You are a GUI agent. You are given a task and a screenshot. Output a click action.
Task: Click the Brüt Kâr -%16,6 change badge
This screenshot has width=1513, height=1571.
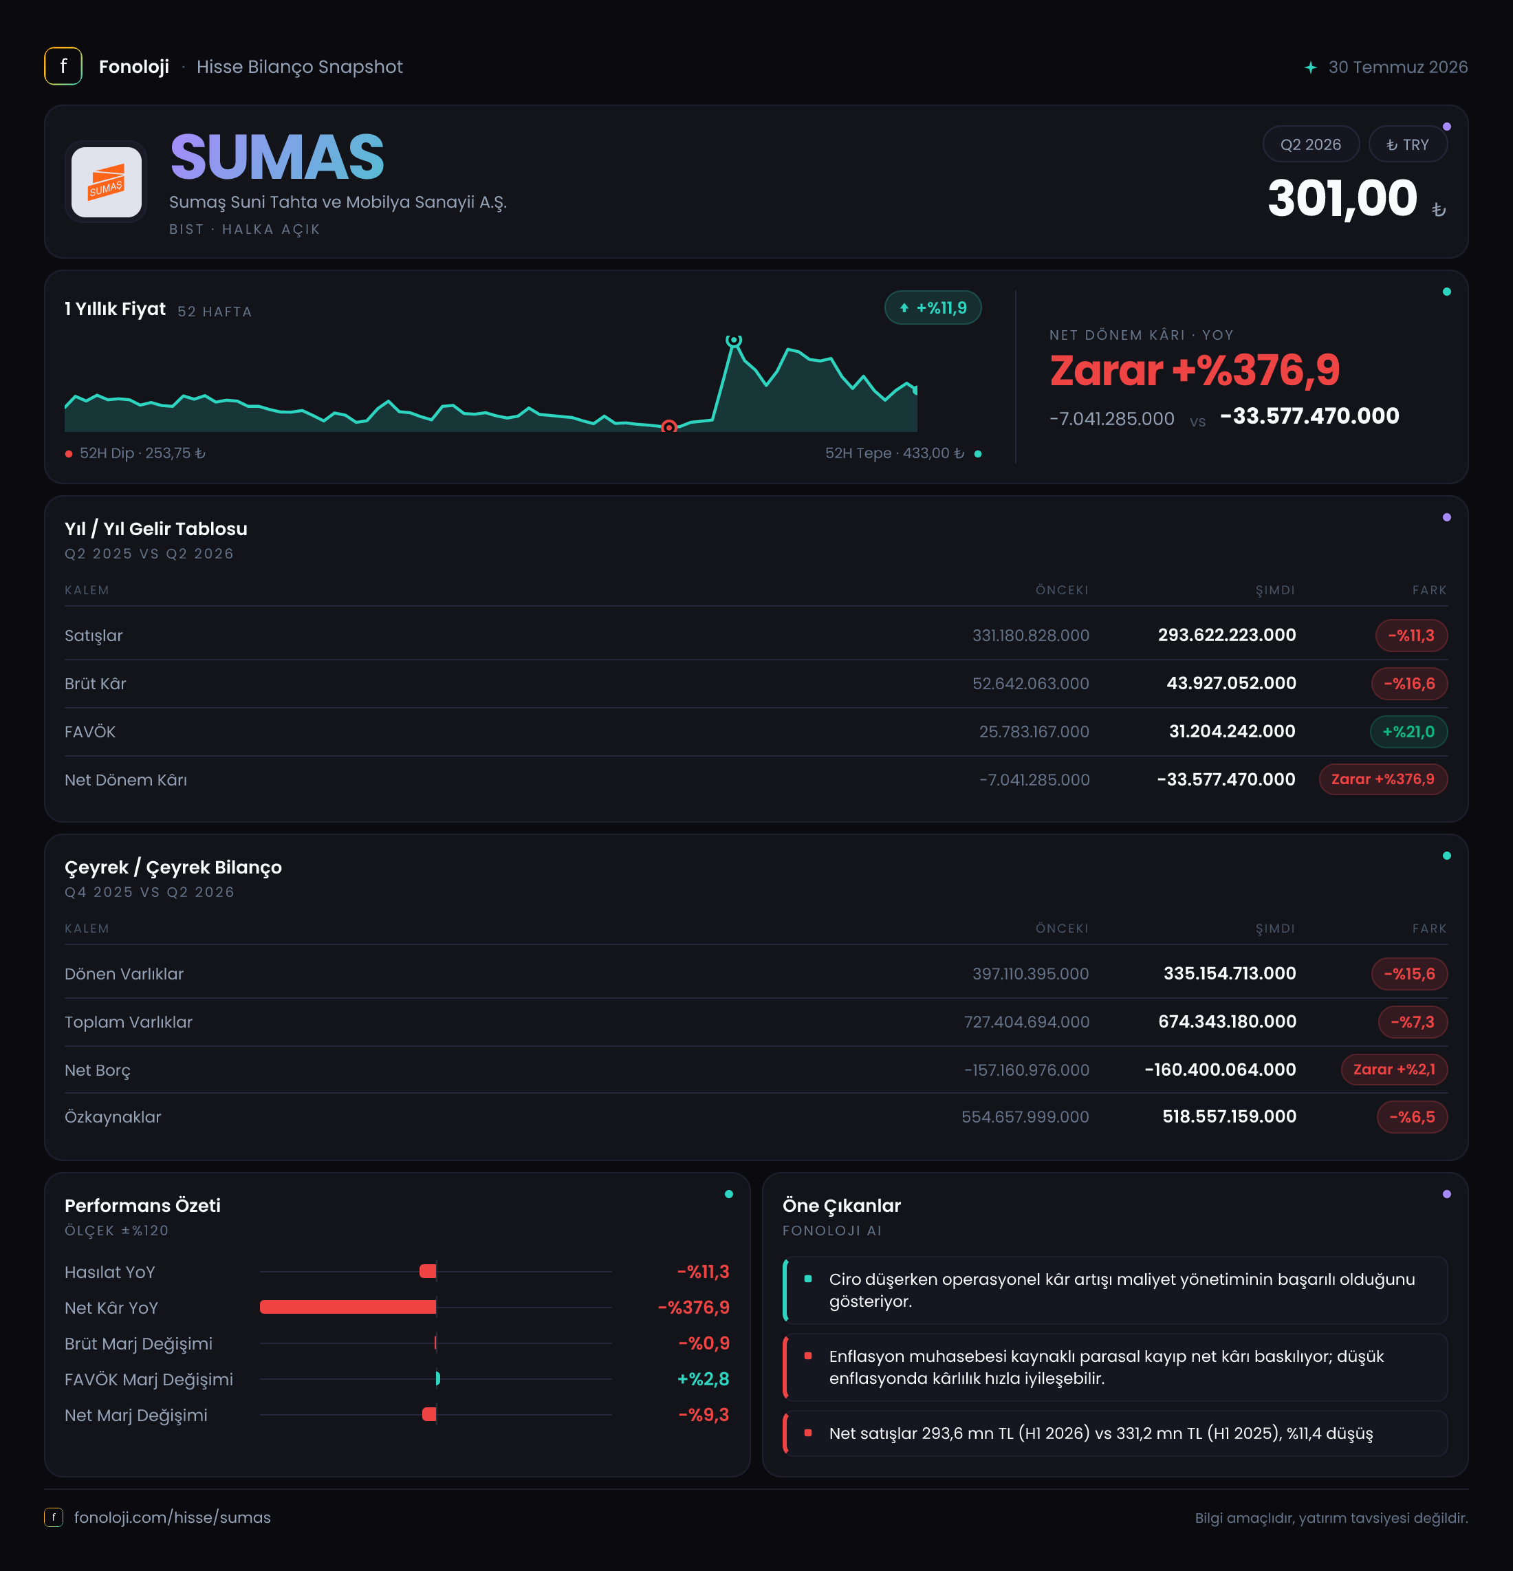pyautogui.click(x=1410, y=684)
